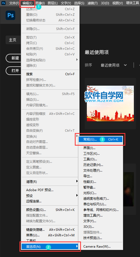Viewport: 140px width, 257px height.
Task: Select the 主页 tab
Action: click(13, 40)
